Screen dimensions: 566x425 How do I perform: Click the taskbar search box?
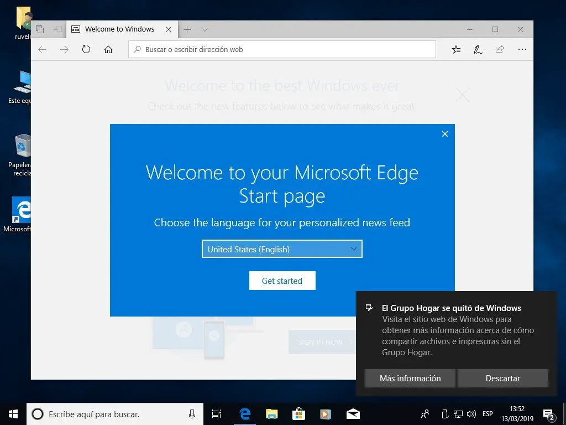point(115,414)
